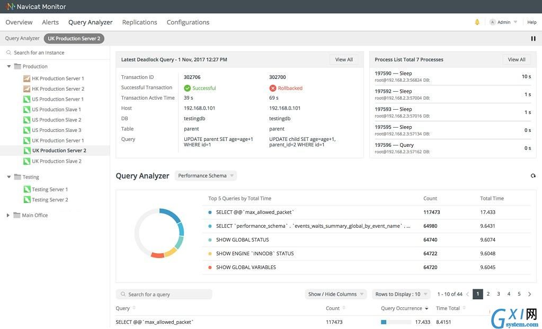Go to page 3
The width and height of the screenshot is (542, 329).
coord(499,294)
